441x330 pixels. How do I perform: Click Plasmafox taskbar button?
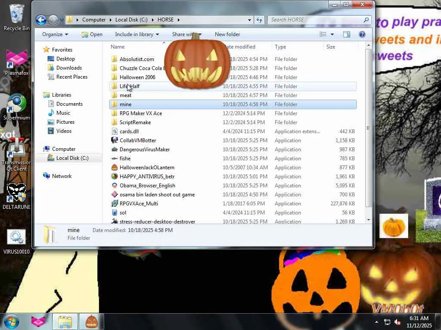pyautogui.click(x=38, y=321)
